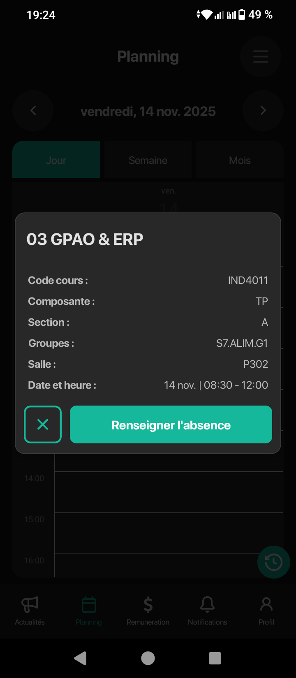Viewport: 296px width, 678px height.
Task: Go to previous day arrow
Action: [x=33, y=111]
